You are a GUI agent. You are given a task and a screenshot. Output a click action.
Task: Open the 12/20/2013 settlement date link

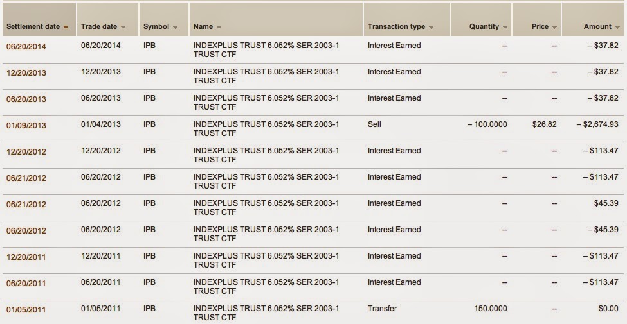point(26,73)
